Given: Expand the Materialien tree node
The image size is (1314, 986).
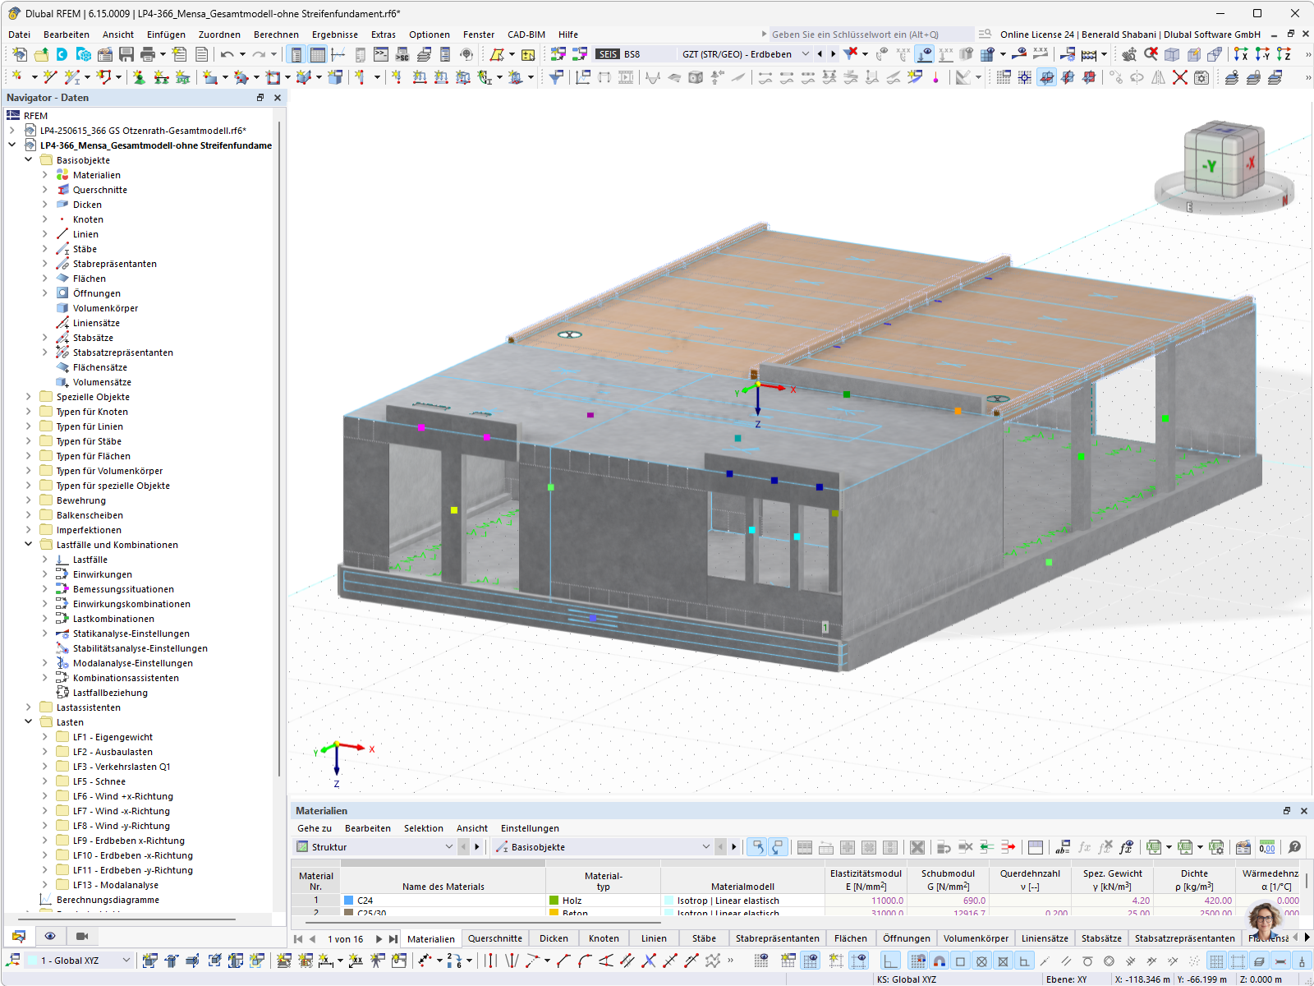Looking at the screenshot, I should tap(44, 175).
